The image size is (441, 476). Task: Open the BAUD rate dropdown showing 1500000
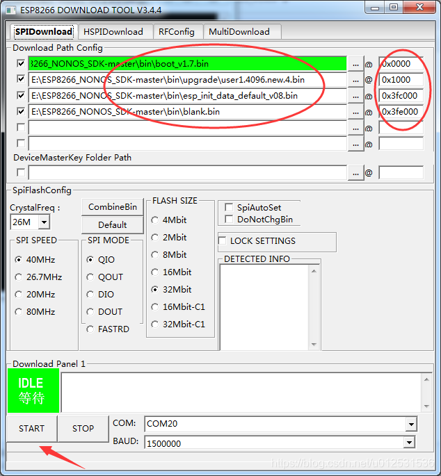tap(410, 443)
